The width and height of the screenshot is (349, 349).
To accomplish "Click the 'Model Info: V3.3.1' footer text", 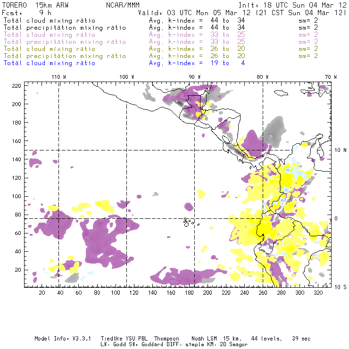I will (x=63, y=339).
